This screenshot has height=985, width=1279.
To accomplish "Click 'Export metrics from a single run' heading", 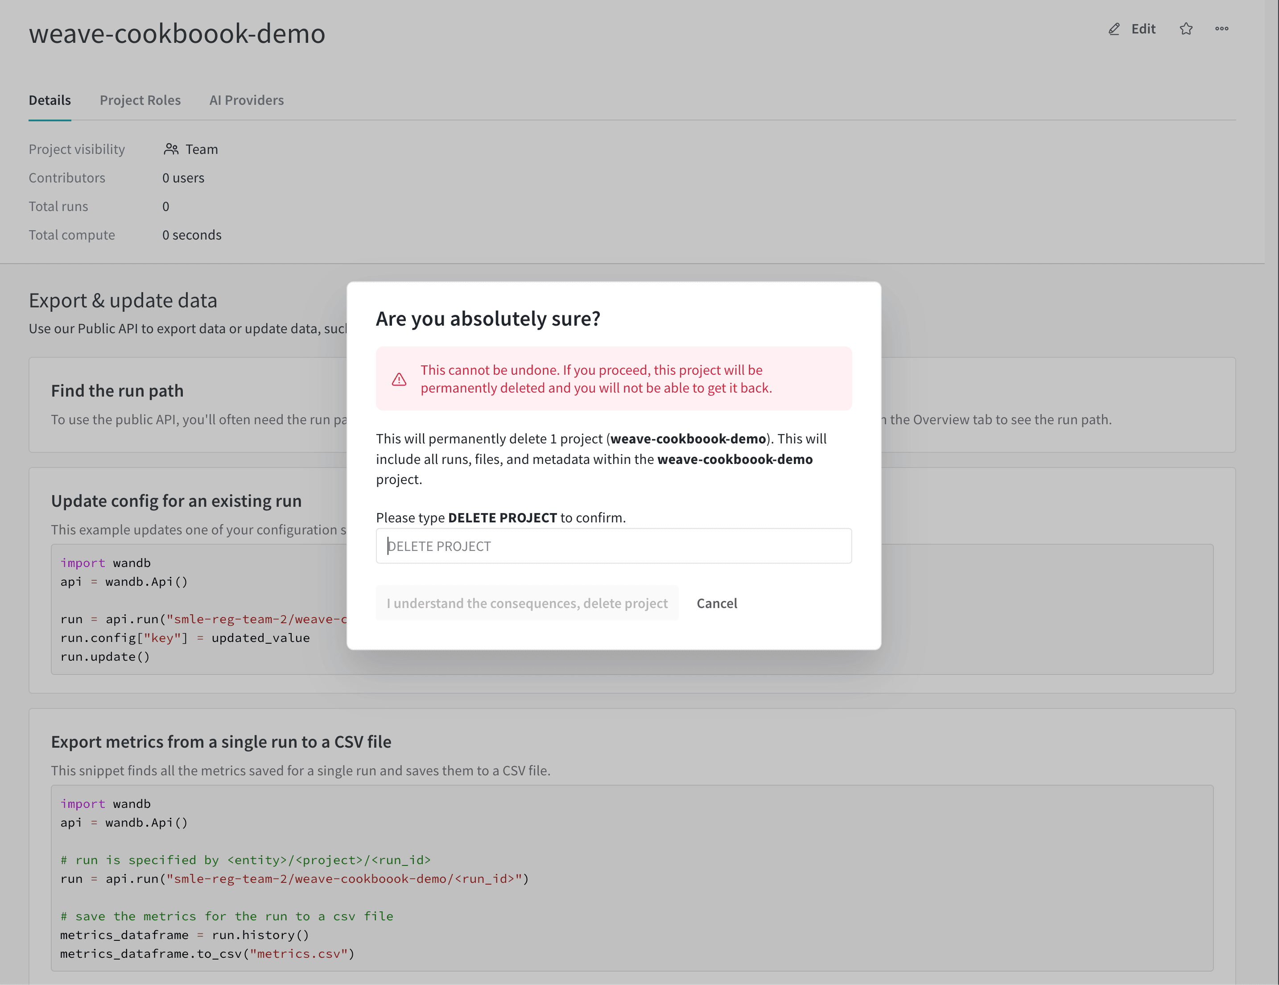I will click(x=221, y=742).
